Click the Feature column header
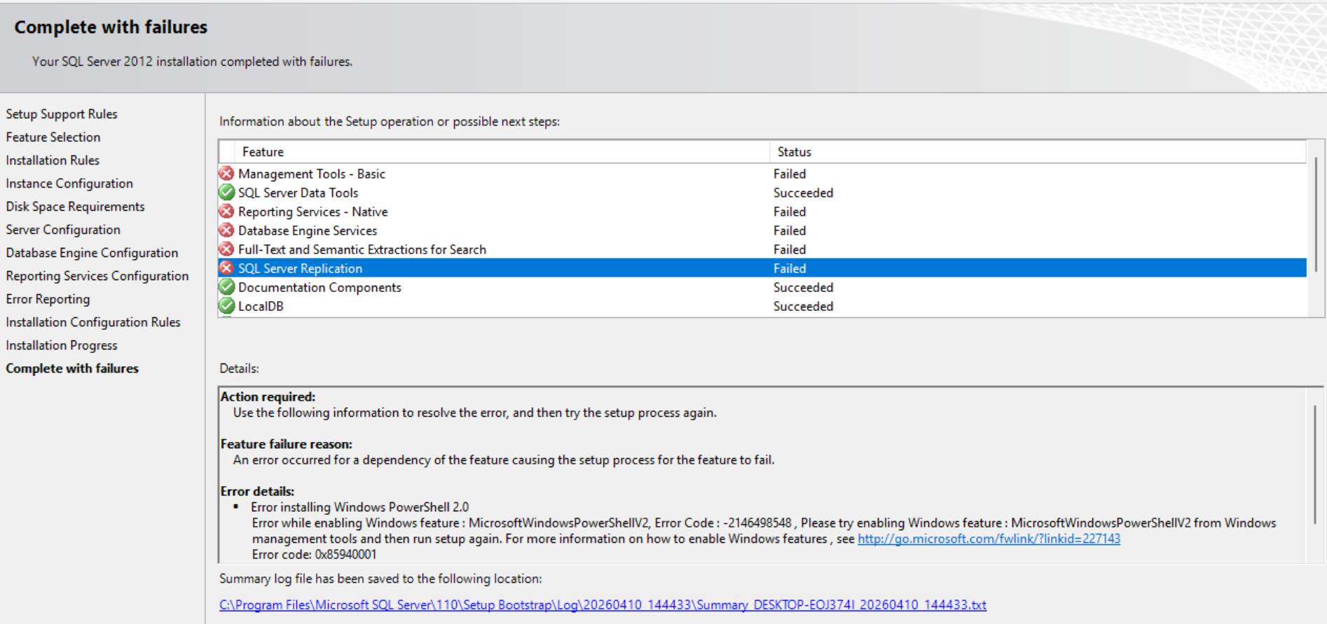The image size is (1327, 624). [263, 152]
